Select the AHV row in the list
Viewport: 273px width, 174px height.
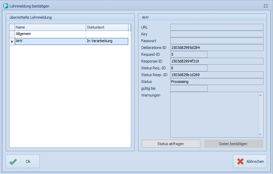50,41
